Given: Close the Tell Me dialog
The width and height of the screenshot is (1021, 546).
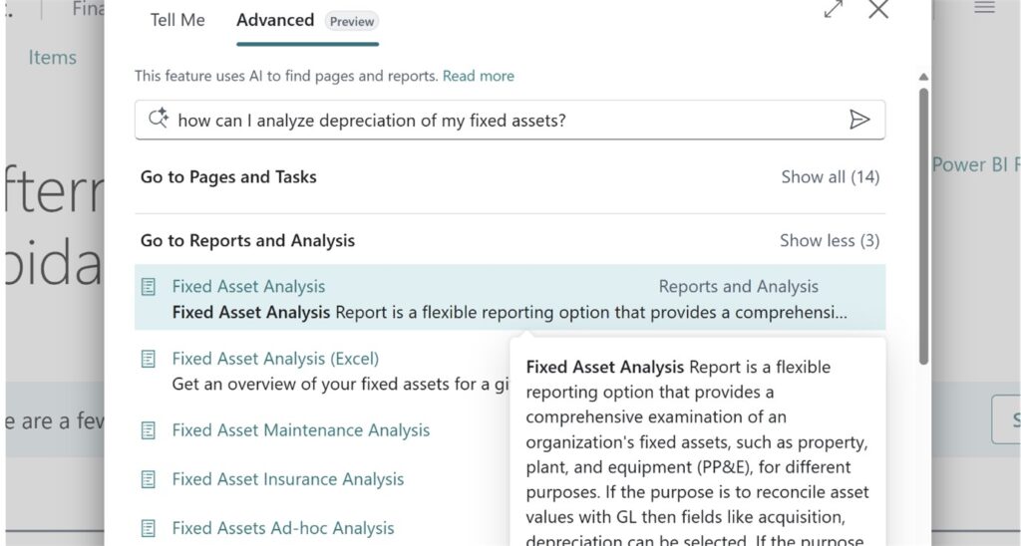Looking at the screenshot, I should click(x=877, y=9).
